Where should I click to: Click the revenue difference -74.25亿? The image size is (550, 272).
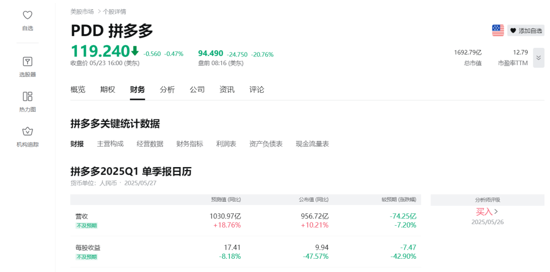403,216
